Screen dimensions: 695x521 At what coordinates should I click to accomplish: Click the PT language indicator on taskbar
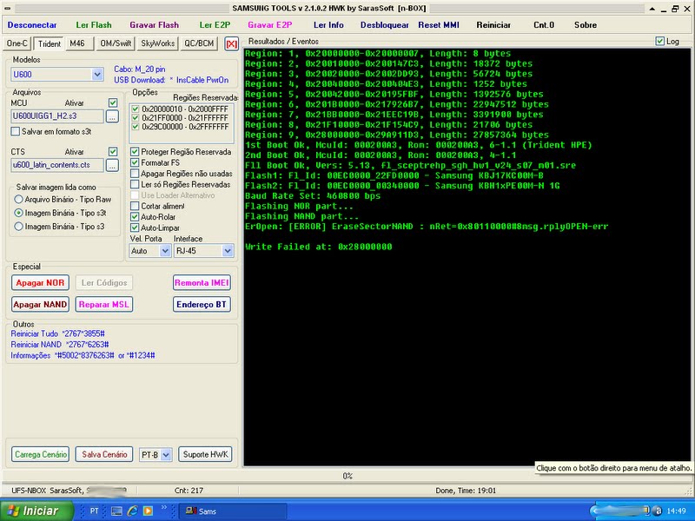coord(95,511)
